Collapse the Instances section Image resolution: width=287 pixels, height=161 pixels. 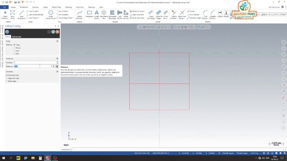point(57,59)
